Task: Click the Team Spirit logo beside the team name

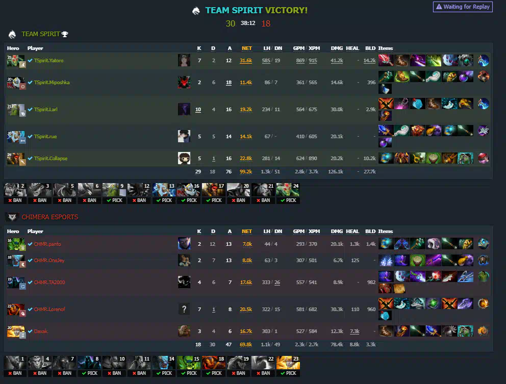Action: pos(12,34)
